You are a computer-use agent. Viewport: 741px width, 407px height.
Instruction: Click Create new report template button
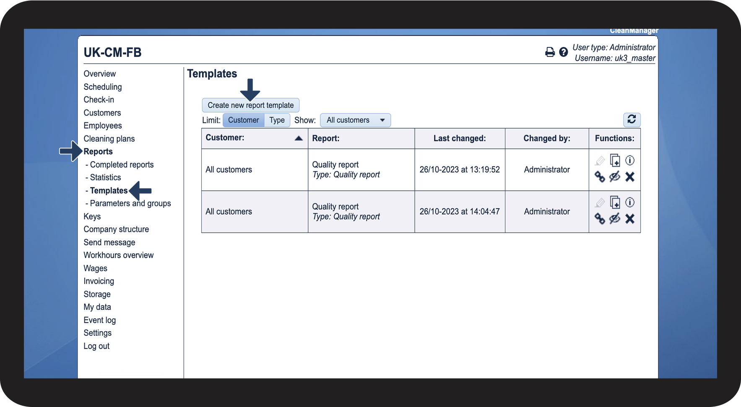point(251,105)
